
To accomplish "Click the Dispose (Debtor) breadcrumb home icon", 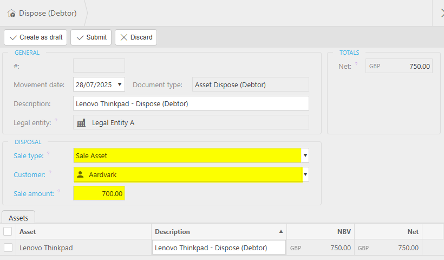I will 11,13.
